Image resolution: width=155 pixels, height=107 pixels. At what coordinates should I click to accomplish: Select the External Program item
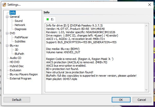point(20,78)
